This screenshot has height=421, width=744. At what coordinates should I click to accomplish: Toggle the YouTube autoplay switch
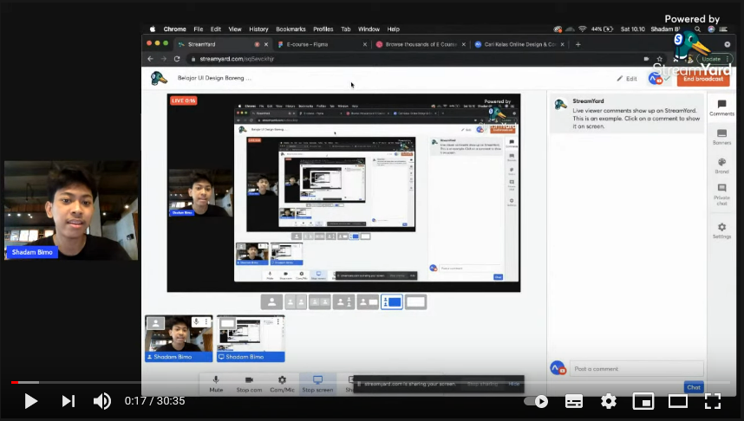point(536,402)
